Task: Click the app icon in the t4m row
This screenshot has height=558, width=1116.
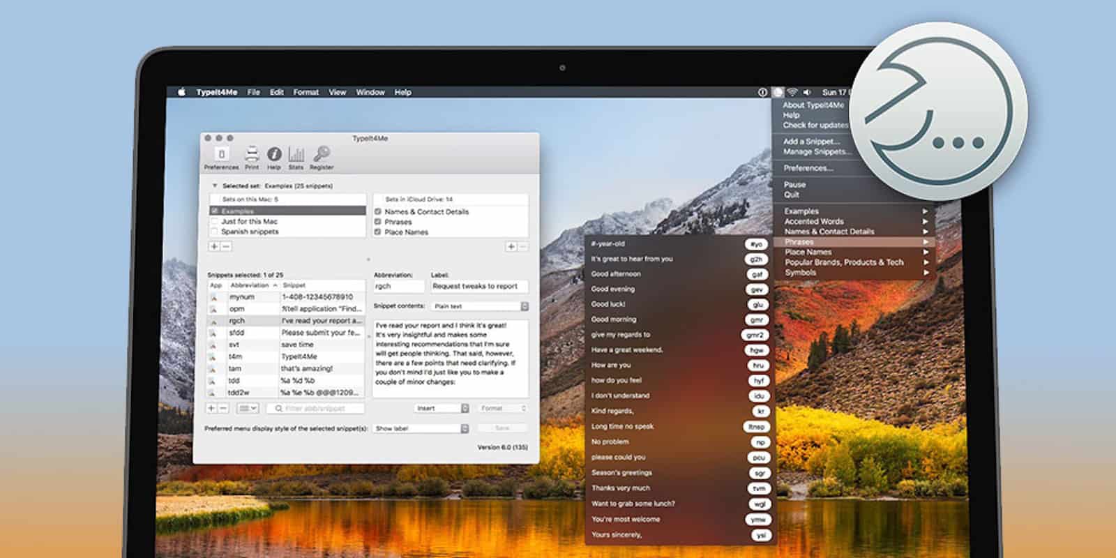Action: point(214,357)
